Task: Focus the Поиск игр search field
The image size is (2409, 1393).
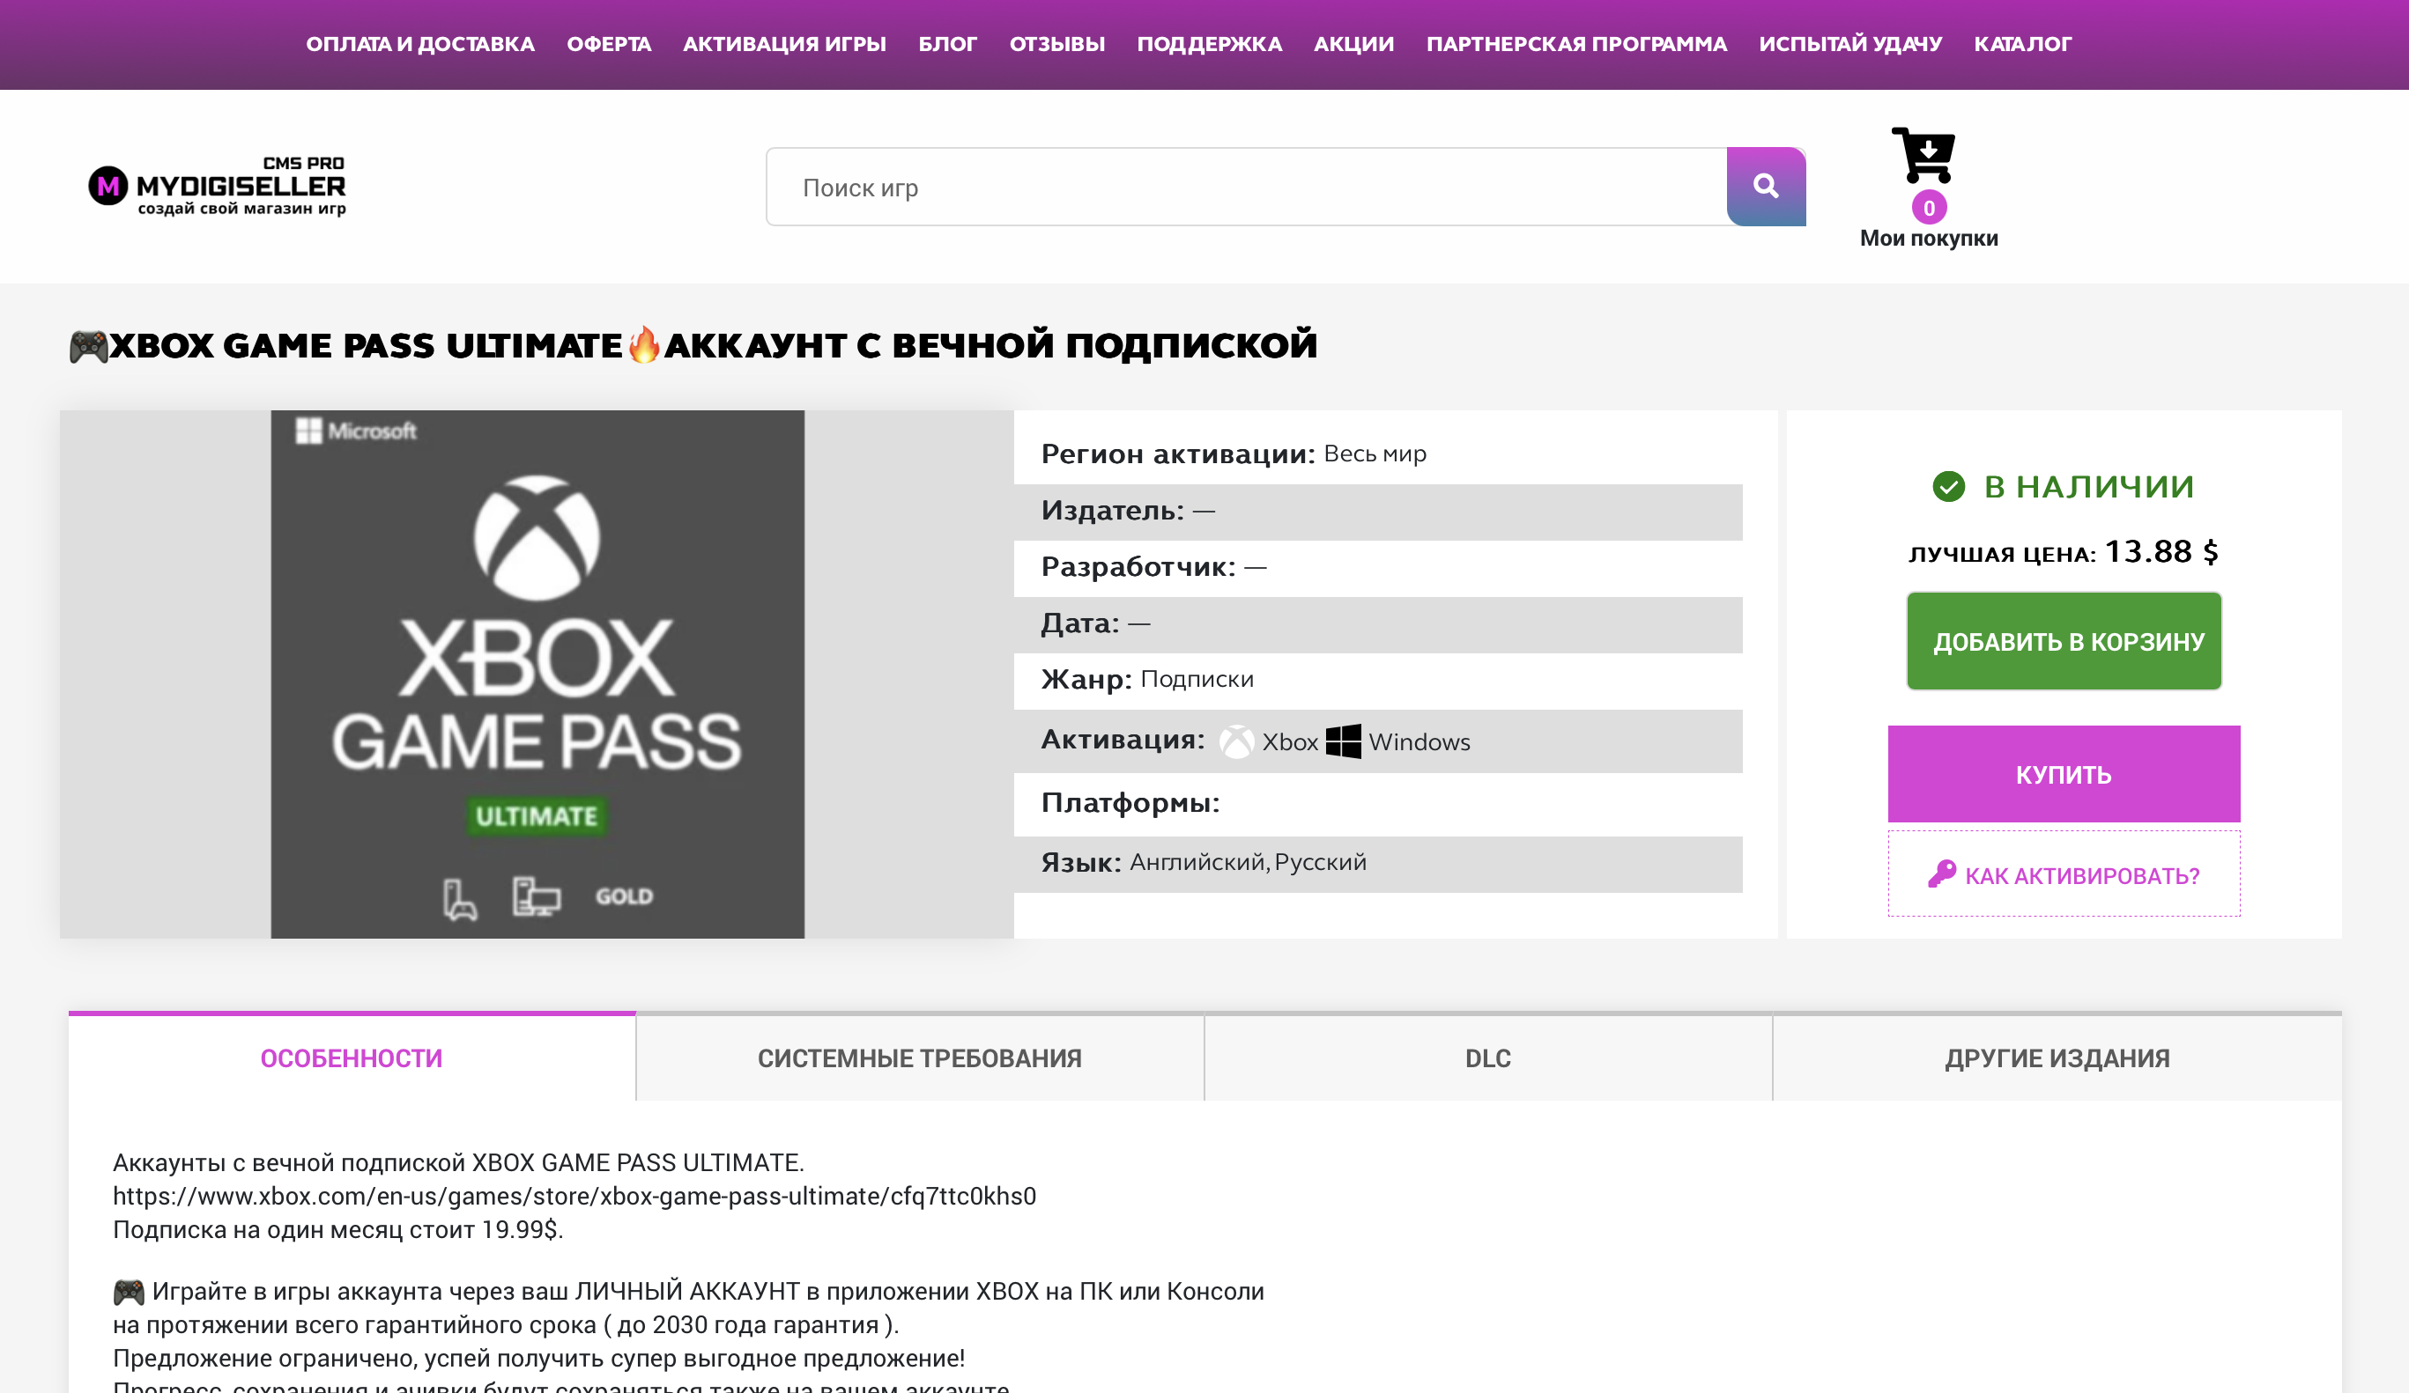Action: pos(1246,187)
